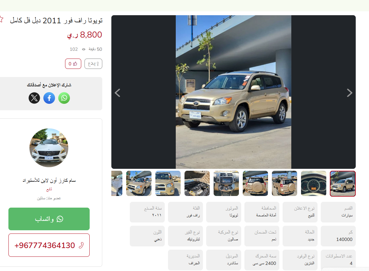Show previous photo with left arrow
The width and height of the screenshot is (369, 271).
(117, 93)
